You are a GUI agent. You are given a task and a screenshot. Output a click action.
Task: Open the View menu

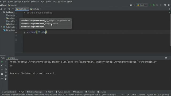click(10, 2)
